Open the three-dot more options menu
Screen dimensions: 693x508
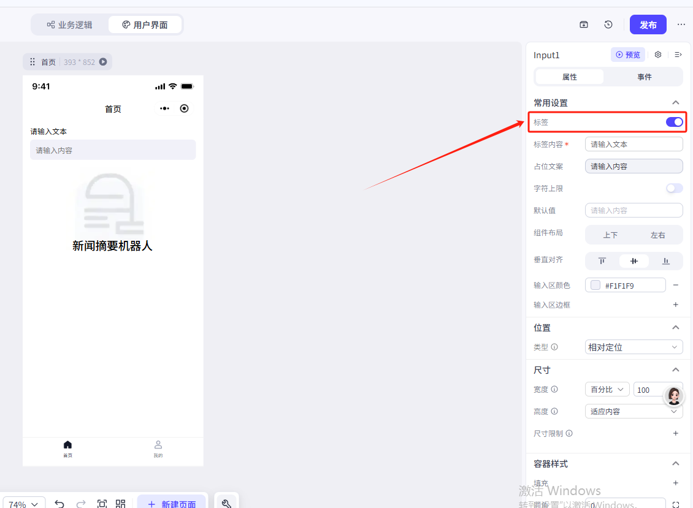[x=681, y=25]
